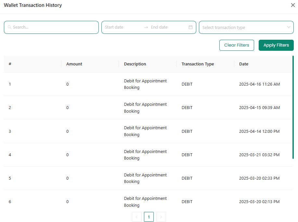Click the Clear Filters button
This screenshot has width=298, height=222.
pyautogui.click(x=237, y=45)
